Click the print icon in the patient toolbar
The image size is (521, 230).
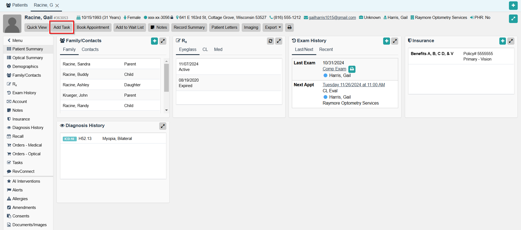tap(289, 27)
